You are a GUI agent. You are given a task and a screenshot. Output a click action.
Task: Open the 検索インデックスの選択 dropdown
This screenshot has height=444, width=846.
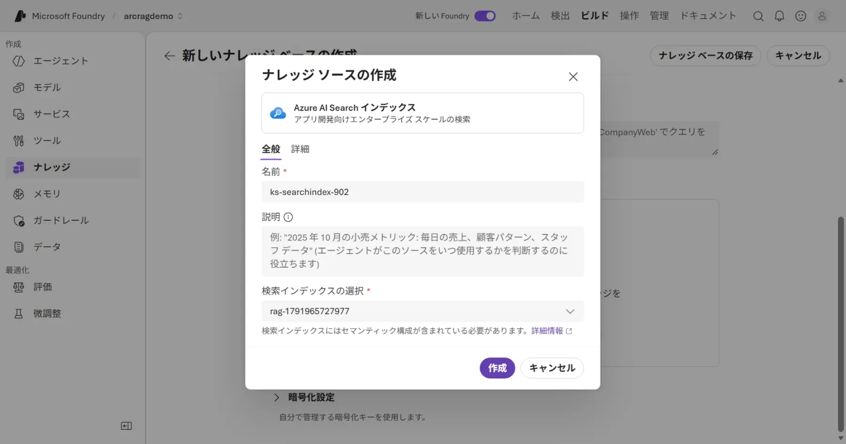(423, 311)
